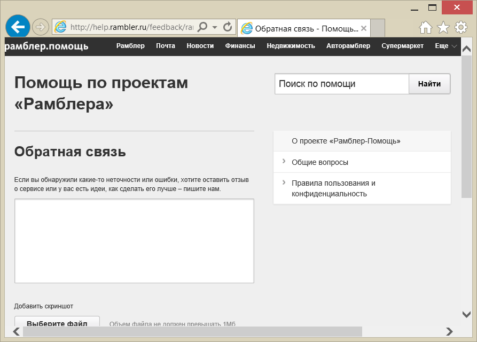The height and width of the screenshot is (342, 477).
Task: Click the address bar URL field
Action: tap(132, 27)
